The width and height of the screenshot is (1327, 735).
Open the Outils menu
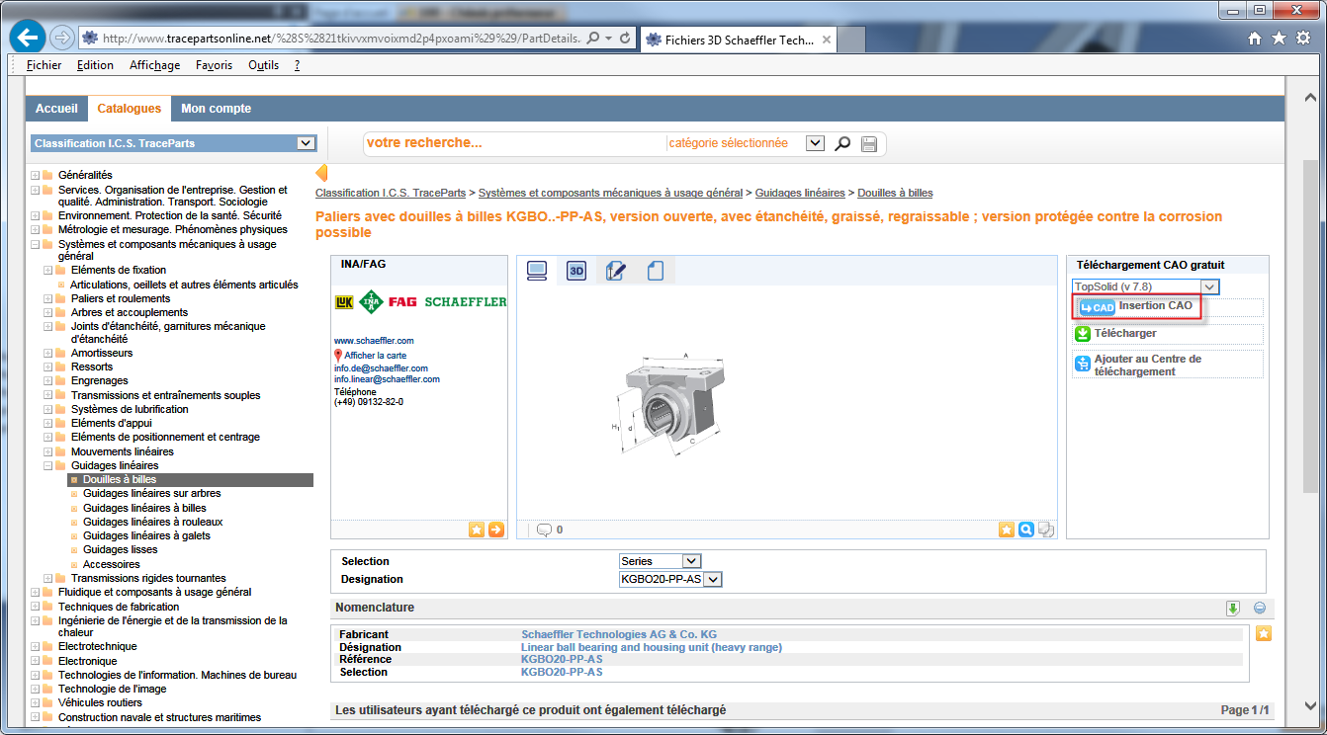tap(263, 65)
